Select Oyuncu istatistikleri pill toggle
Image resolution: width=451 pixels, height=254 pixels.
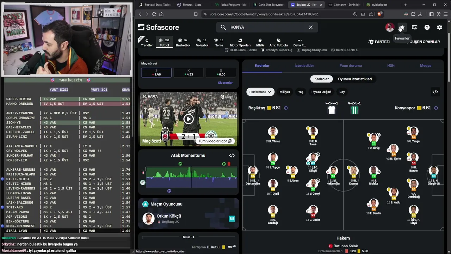tap(355, 79)
